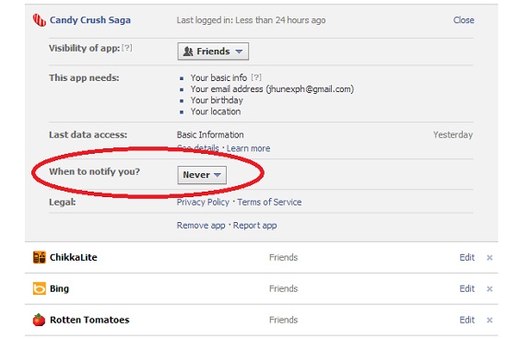Click Report app link
The width and height of the screenshot is (507, 339).
coord(254,226)
